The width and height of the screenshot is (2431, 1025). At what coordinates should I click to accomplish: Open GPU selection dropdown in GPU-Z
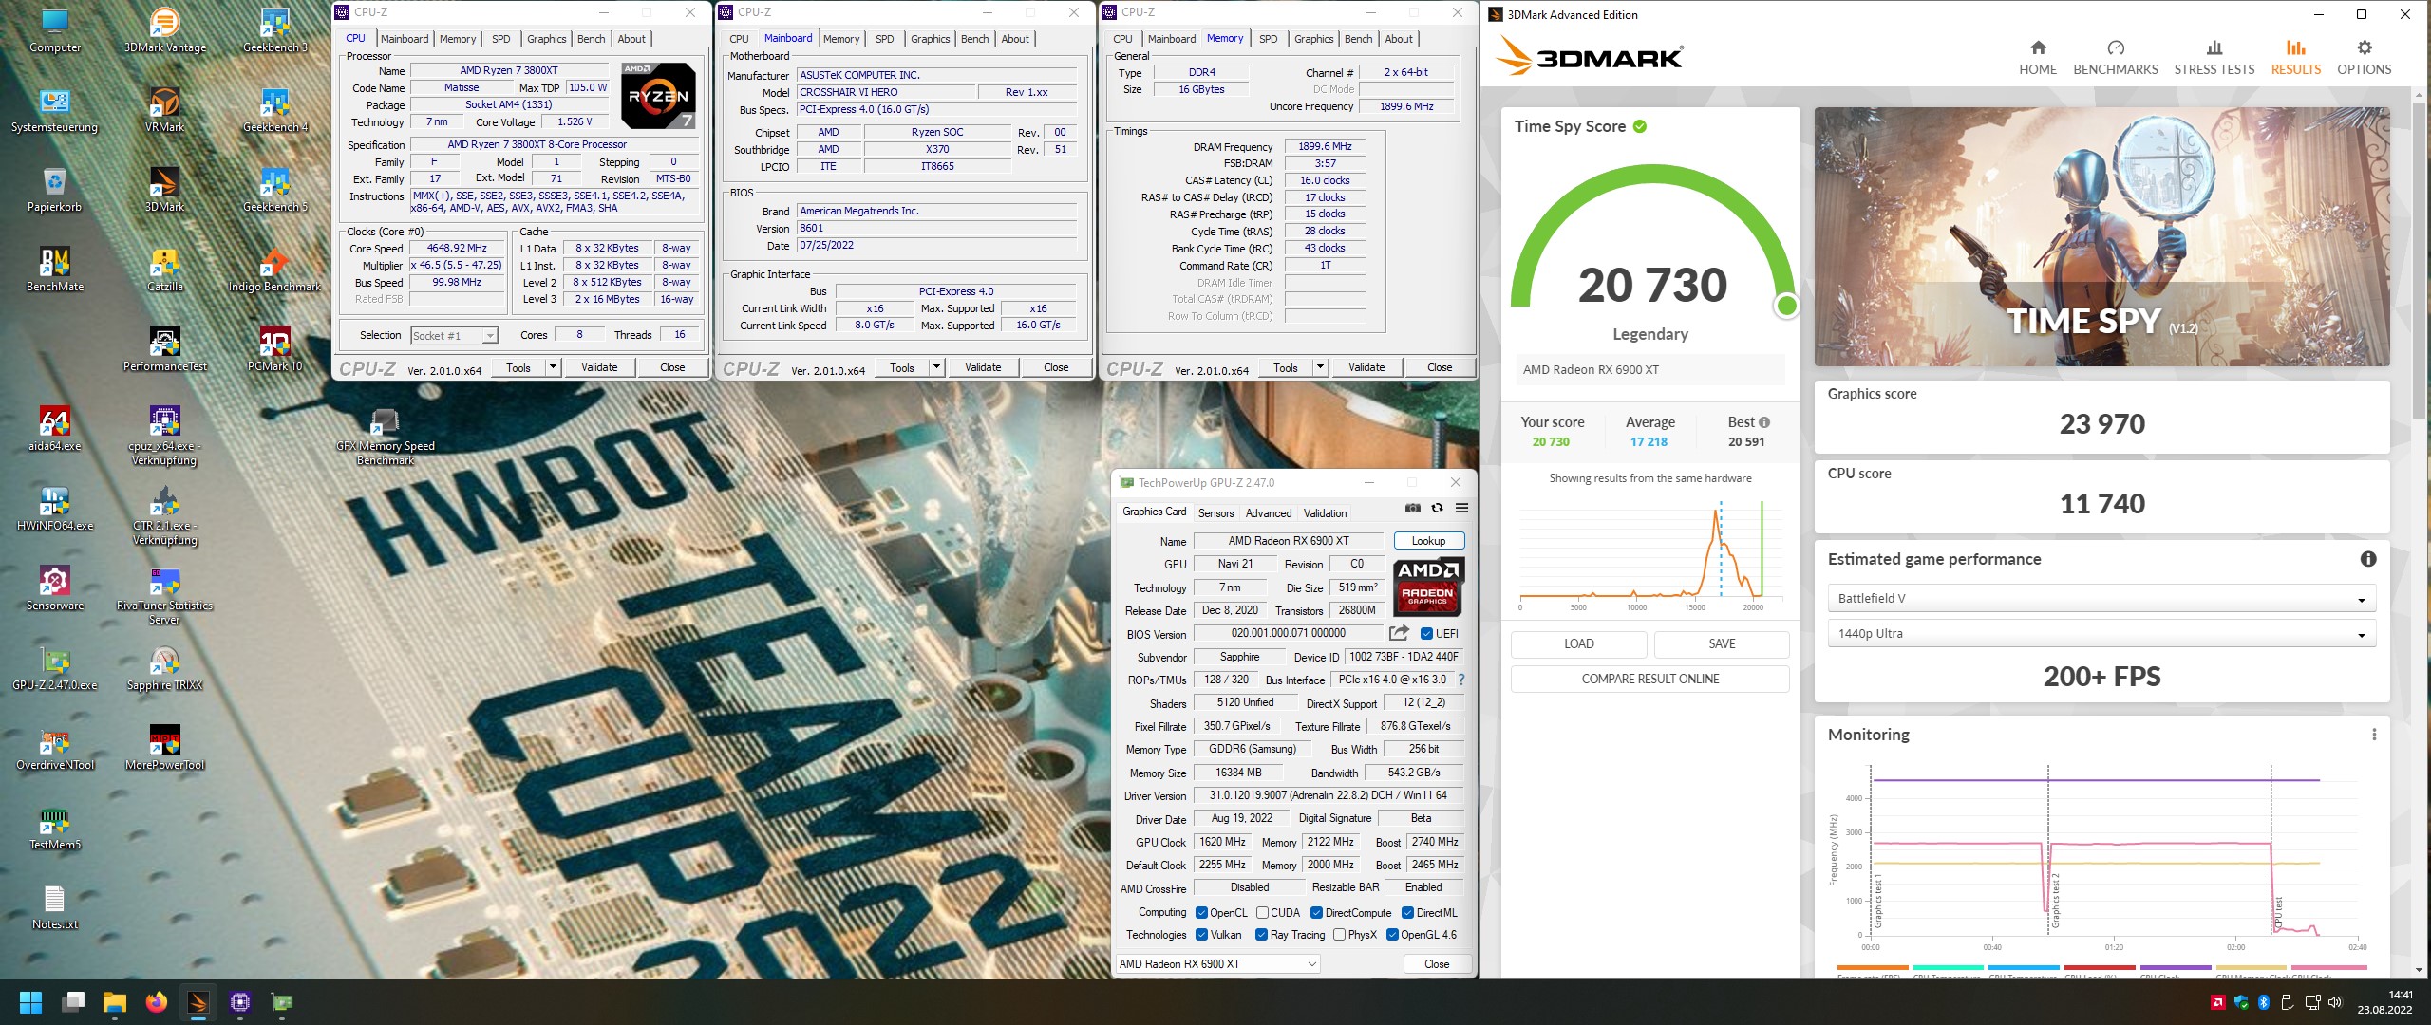(x=1218, y=963)
